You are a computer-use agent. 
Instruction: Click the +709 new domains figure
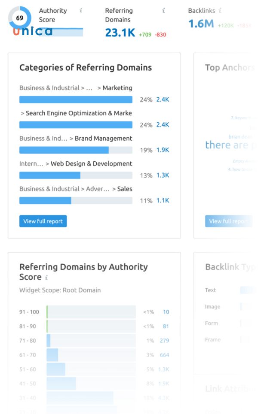(x=145, y=35)
